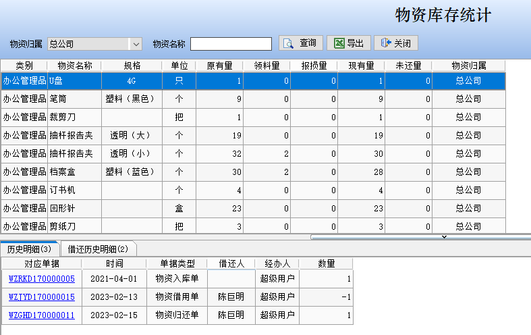
Task: Switch to 借还历史明细(2) tab
Action: pos(97,249)
